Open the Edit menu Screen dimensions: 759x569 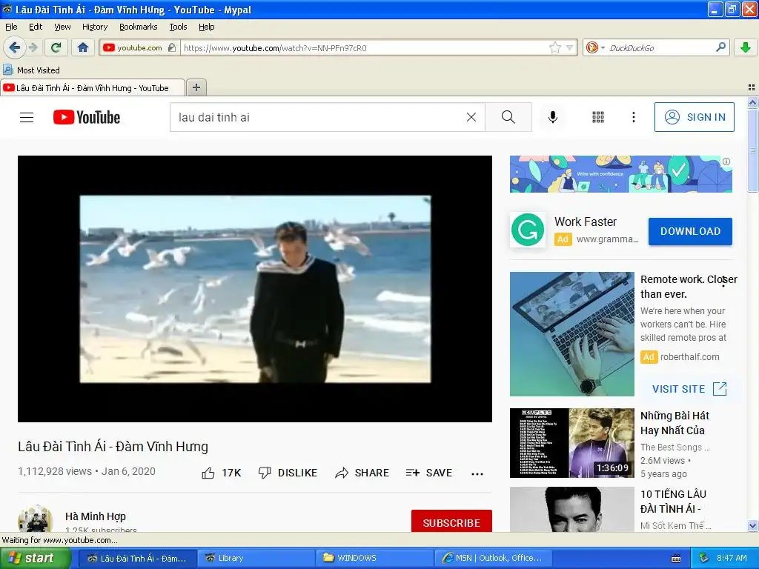click(x=36, y=27)
